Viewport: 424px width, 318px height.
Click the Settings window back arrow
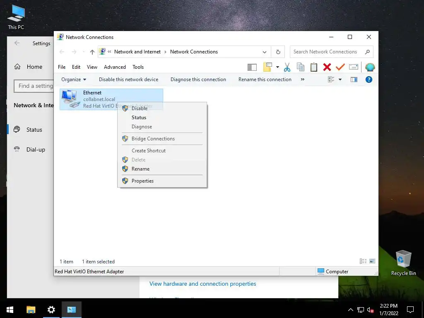(17, 43)
